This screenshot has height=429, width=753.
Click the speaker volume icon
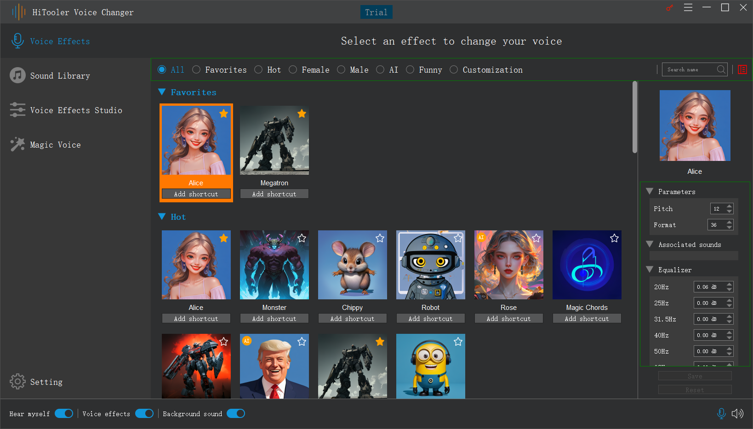click(x=737, y=413)
